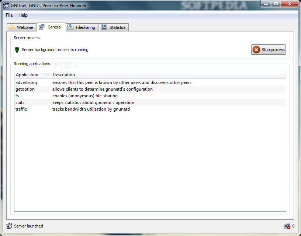Sort by the Application column header
The image size is (301, 236).
pyautogui.click(x=32, y=75)
